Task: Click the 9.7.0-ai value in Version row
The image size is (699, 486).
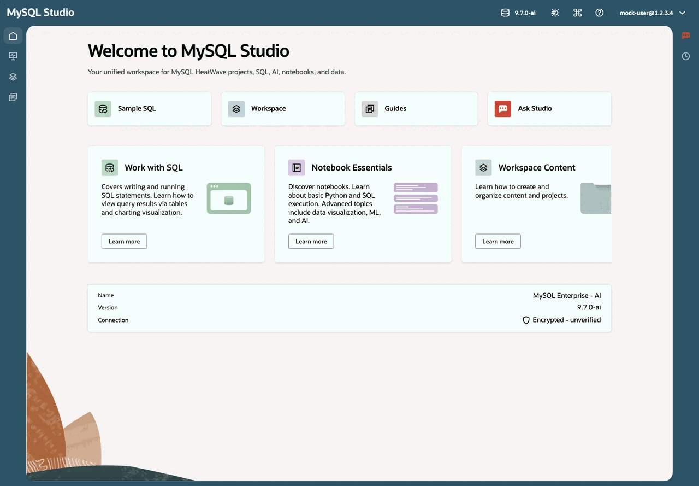Action: coord(589,308)
